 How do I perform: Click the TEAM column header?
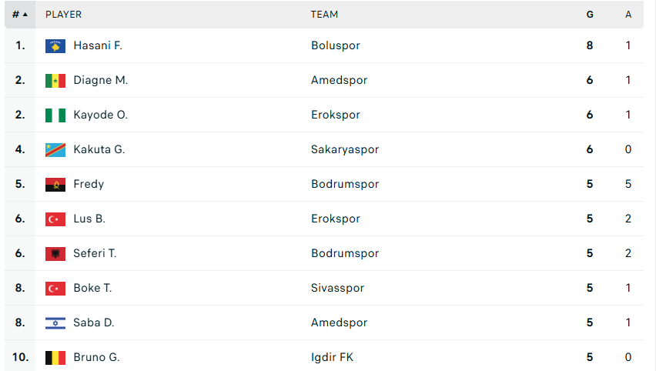[x=324, y=14]
